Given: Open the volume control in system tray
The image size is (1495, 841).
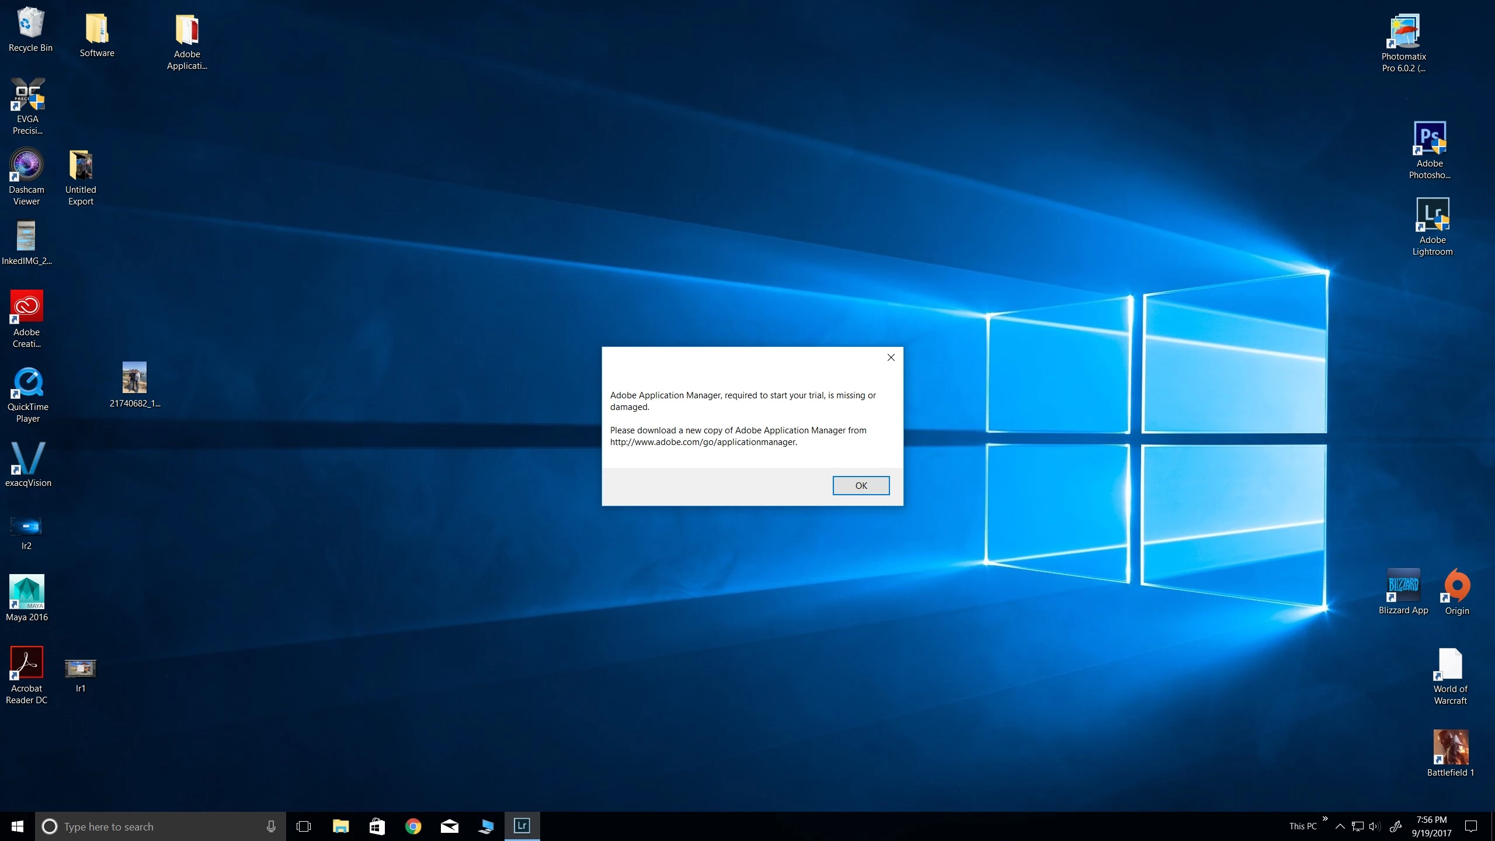Looking at the screenshot, I should pyautogui.click(x=1374, y=826).
